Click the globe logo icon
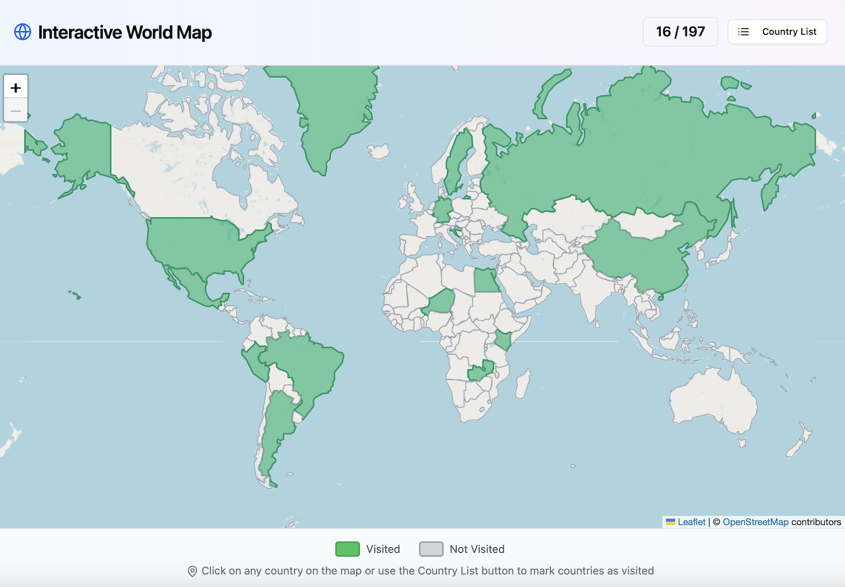The width and height of the screenshot is (845, 587). coord(22,32)
